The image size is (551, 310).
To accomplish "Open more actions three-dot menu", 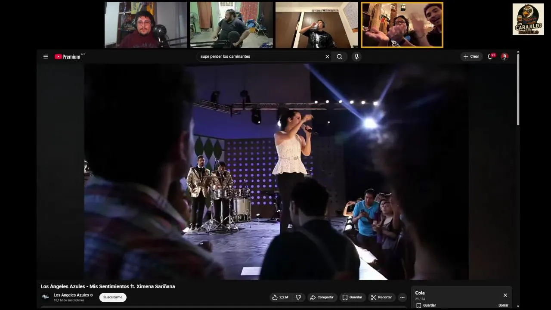I will coord(402,297).
